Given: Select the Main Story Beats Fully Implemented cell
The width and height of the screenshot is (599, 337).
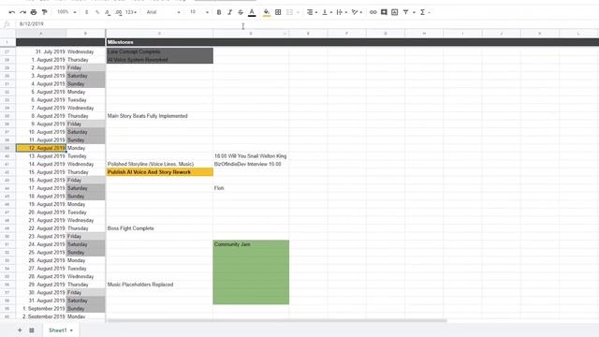Looking at the screenshot, I should (x=159, y=116).
